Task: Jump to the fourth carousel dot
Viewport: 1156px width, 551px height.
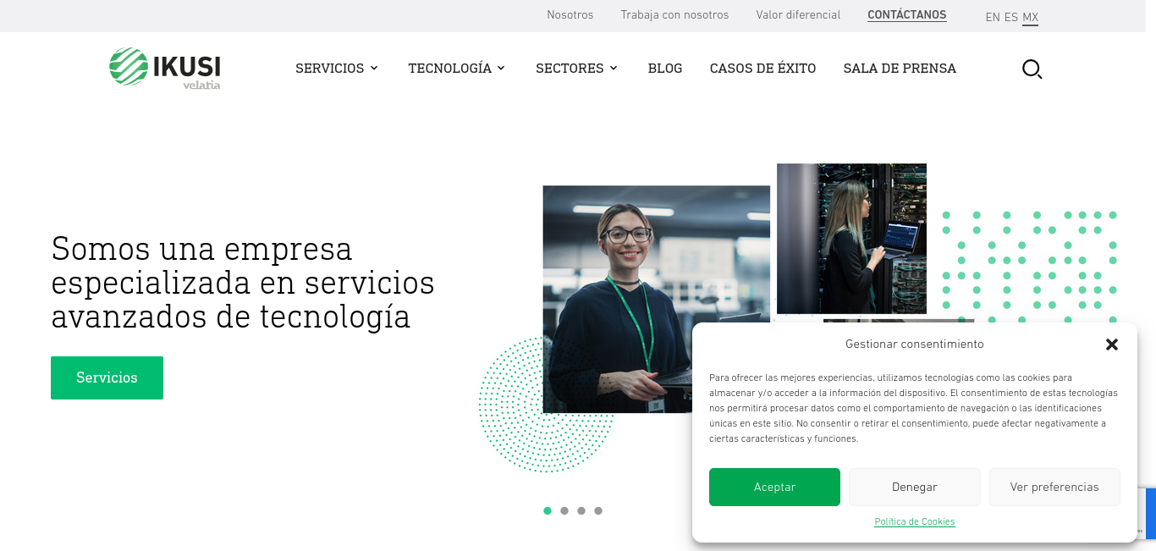Action: [598, 510]
